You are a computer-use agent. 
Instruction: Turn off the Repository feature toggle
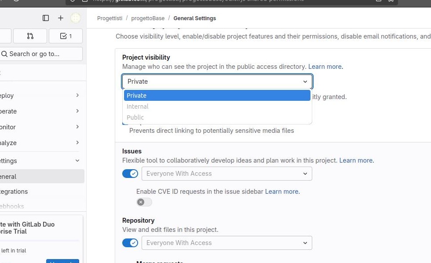click(x=130, y=243)
